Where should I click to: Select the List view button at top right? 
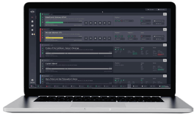point(151,9)
